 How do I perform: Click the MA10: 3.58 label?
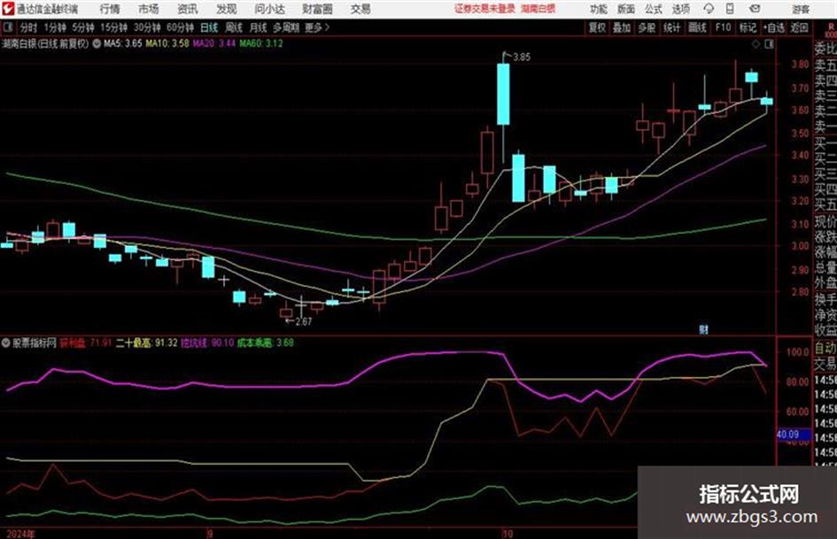[x=167, y=43]
